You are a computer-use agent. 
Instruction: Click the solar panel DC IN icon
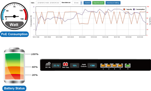(x=48, y=64)
